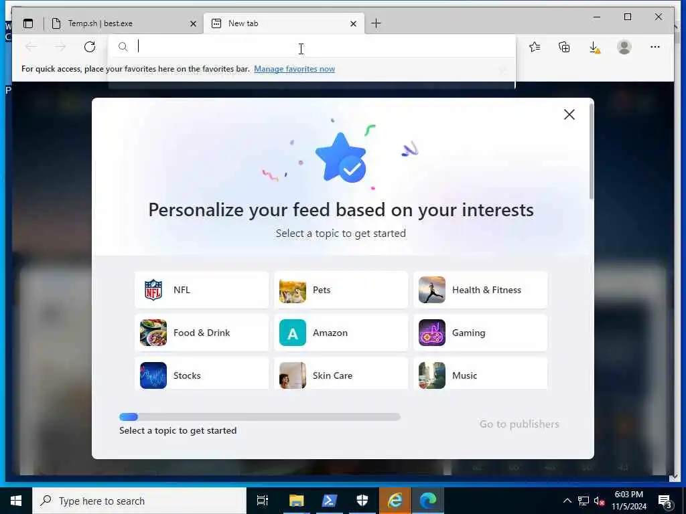686x514 pixels.
Task: Open the notification center icon
Action: pyautogui.click(x=665, y=501)
